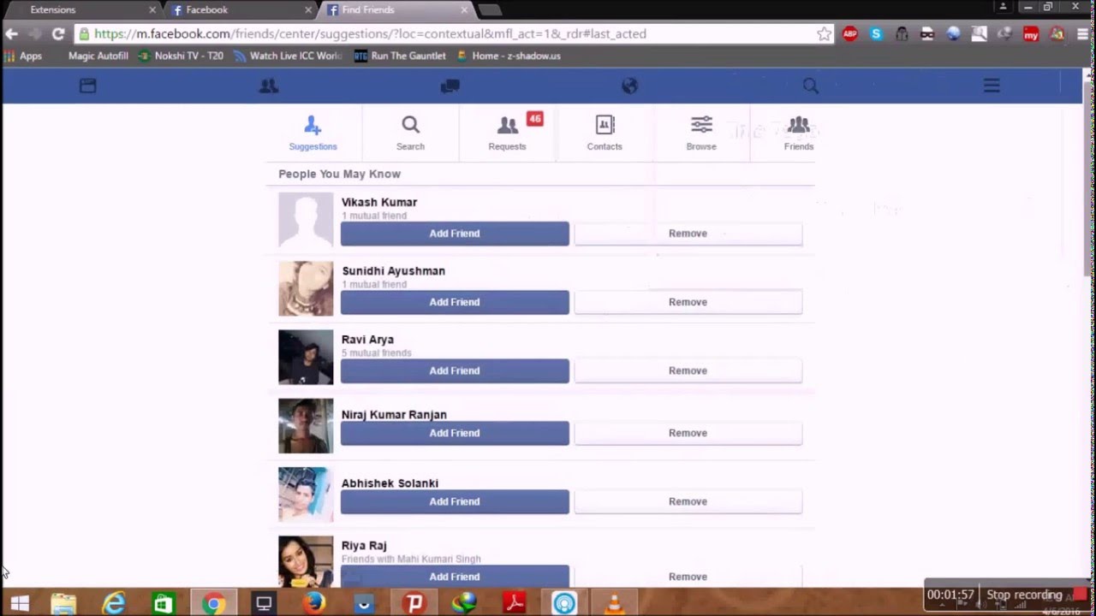1096x616 pixels.
Task: Switch to the Browse tab
Action: click(x=701, y=133)
